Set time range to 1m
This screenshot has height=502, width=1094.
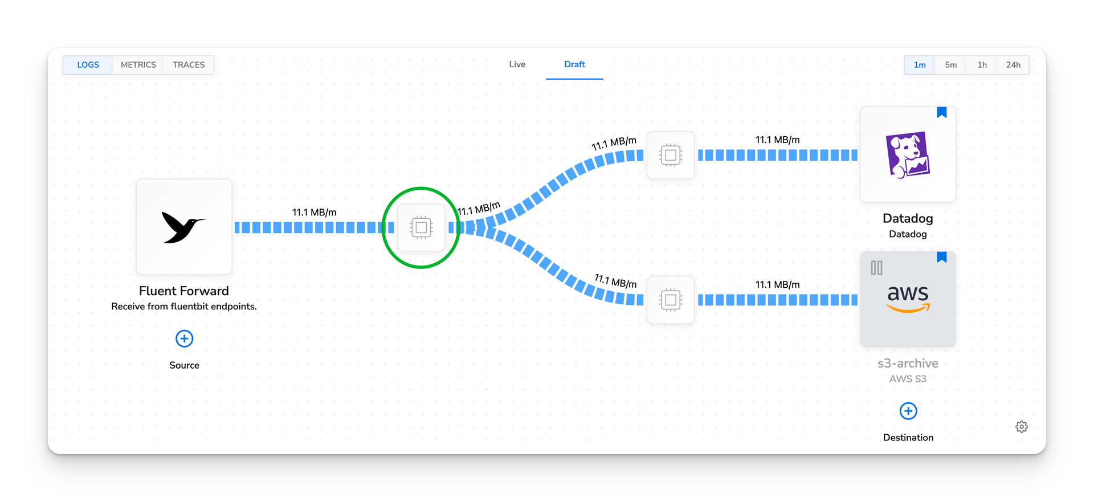[920, 65]
